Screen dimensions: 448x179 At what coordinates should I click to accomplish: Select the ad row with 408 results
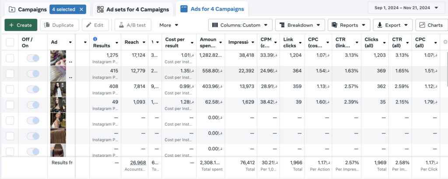(x=10, y=89)
